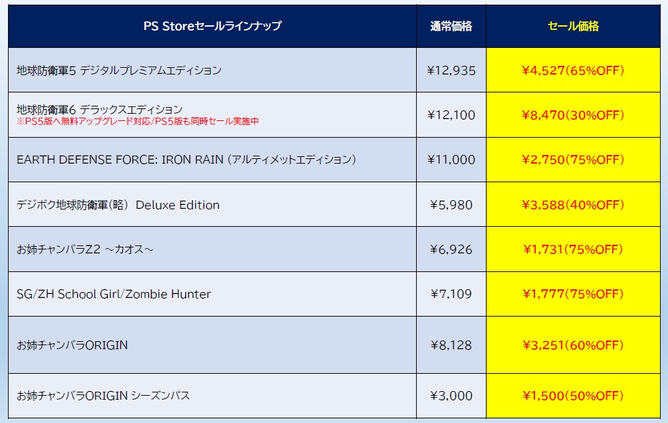The height and width of the screenshot is (423, 668).
Task: Click the ¥7,109 regular price
Action: click(x=451, y=294)
